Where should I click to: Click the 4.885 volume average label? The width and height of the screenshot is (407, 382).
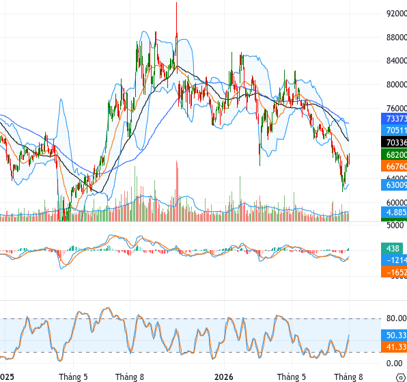394,212
